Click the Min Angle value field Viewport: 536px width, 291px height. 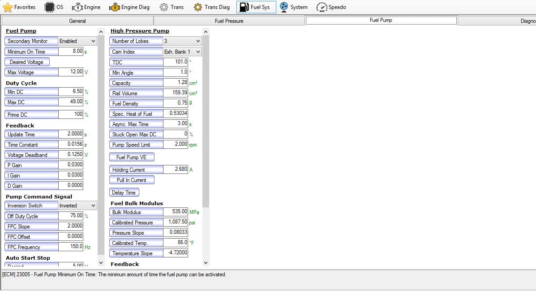(x=176, y=72)
